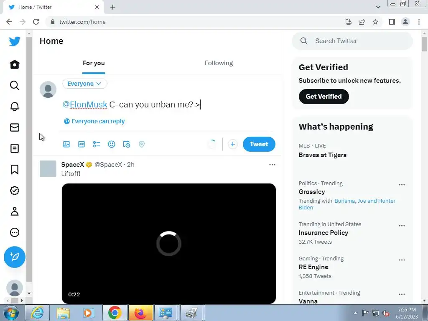Viewport: 428px width, 321px height.
Task: Open Insurance Policy trend more options
Action: [402, 226]
